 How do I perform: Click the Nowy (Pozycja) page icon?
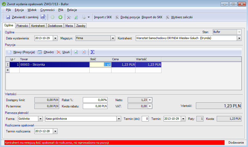(x=10, y=52)
